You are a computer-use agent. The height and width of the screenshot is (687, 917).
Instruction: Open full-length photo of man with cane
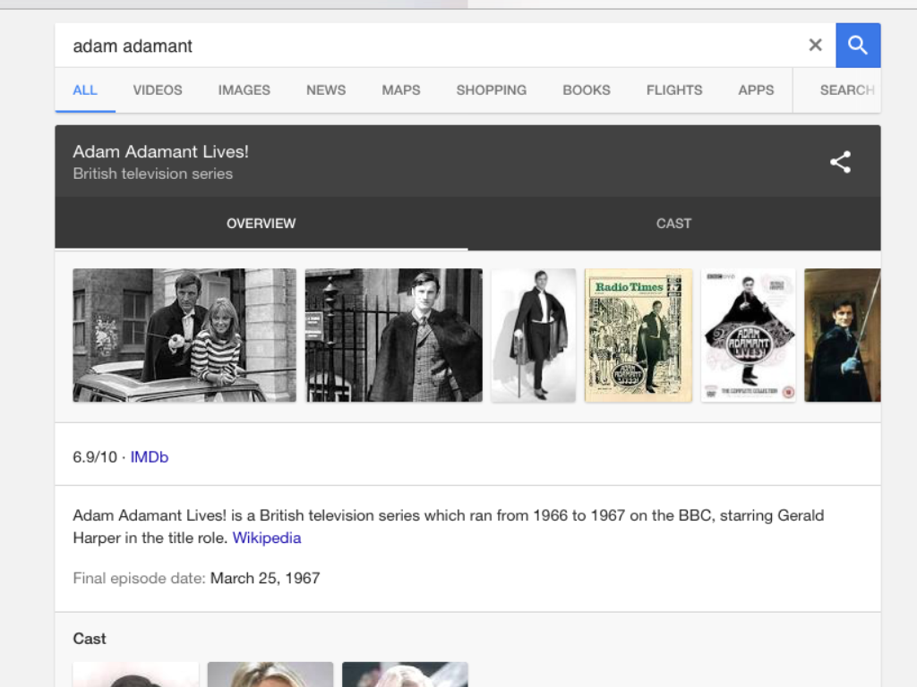point(534,335)
